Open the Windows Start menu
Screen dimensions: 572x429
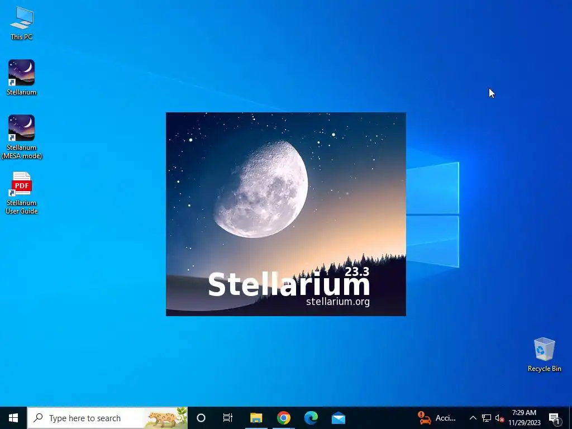13,418
